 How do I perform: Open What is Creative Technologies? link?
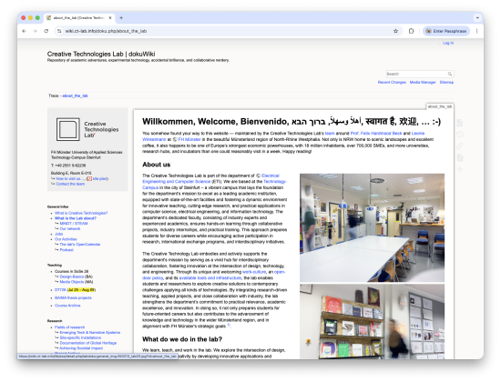(81, 213)
